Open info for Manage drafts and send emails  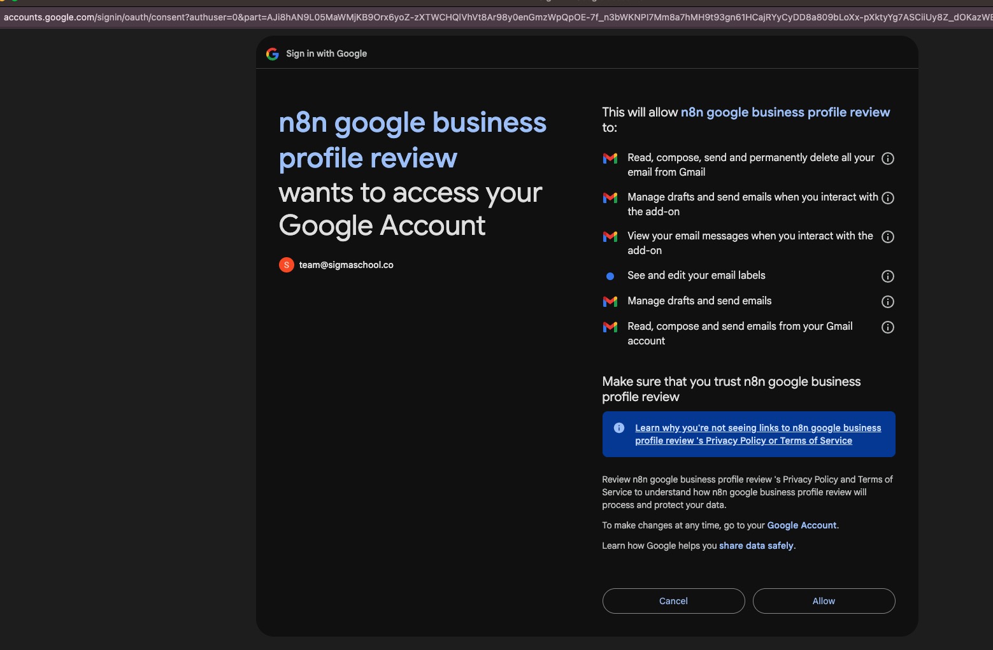click(887, 302)
